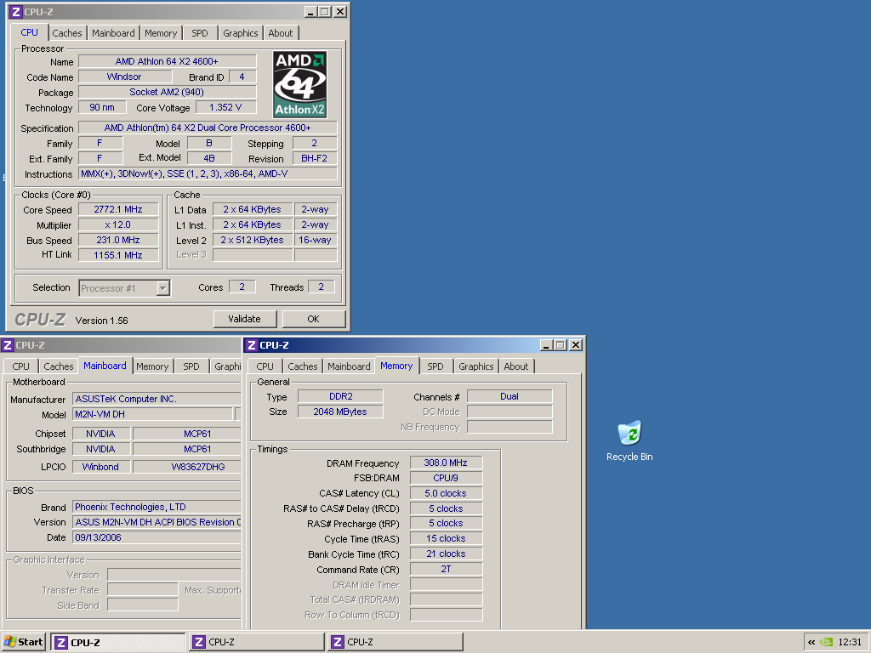Click the FSB:DRAM value CPU/9

coord(446,478)
